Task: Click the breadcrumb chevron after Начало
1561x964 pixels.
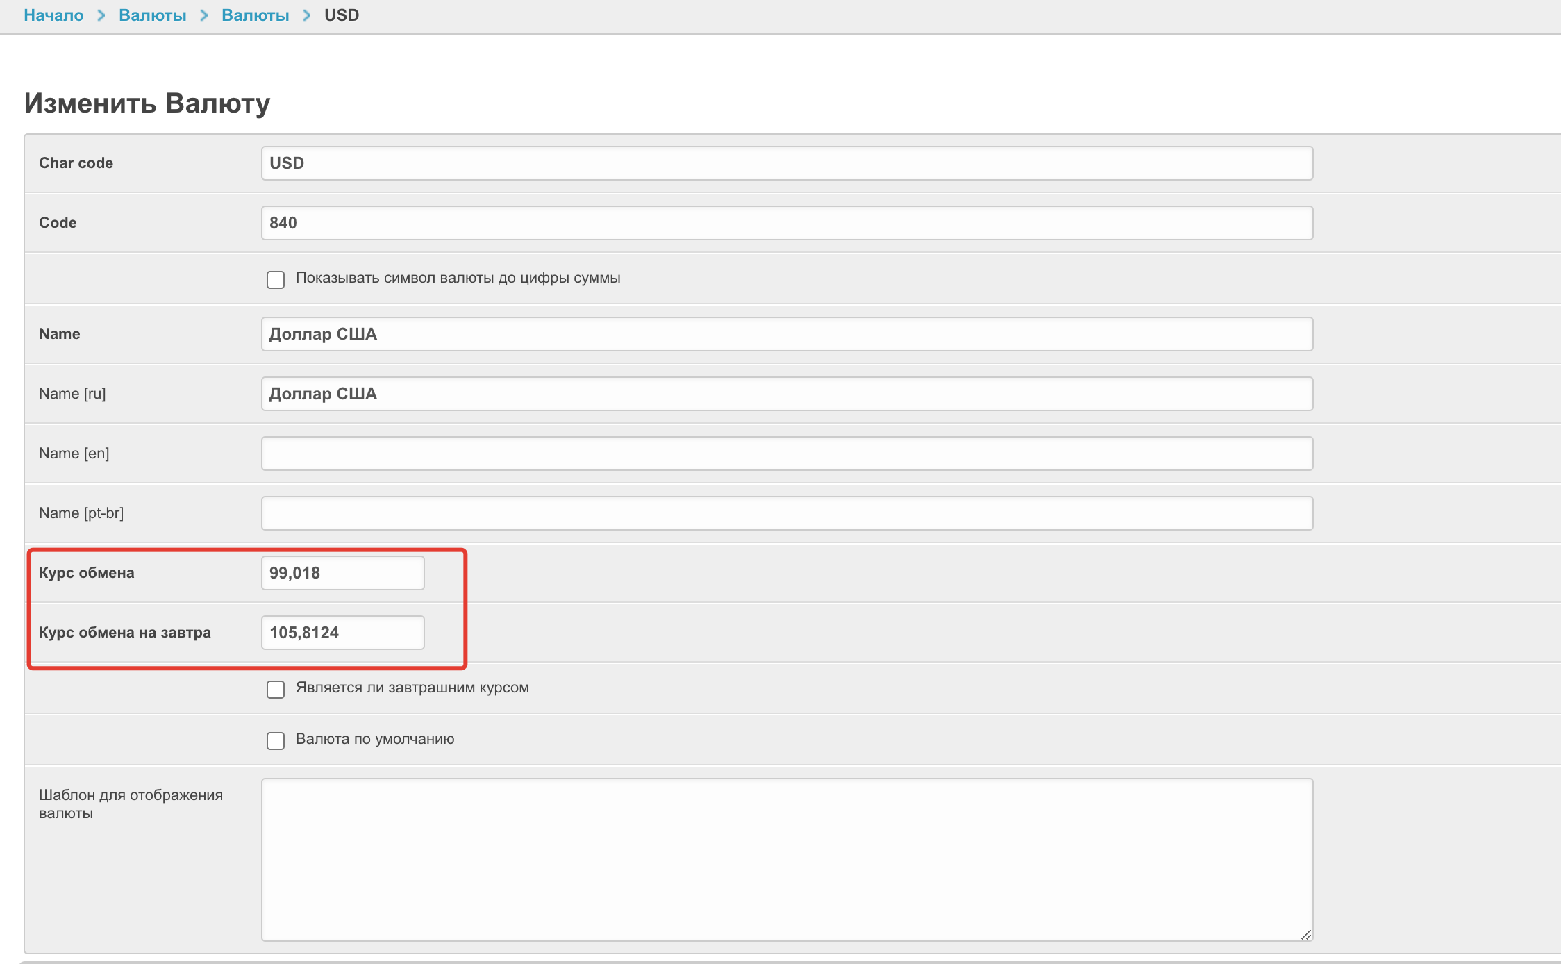Action: tap(101, 15)
